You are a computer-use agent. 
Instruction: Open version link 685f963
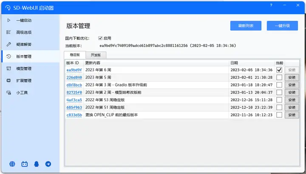pyautogui.click(x=74, y=107)
